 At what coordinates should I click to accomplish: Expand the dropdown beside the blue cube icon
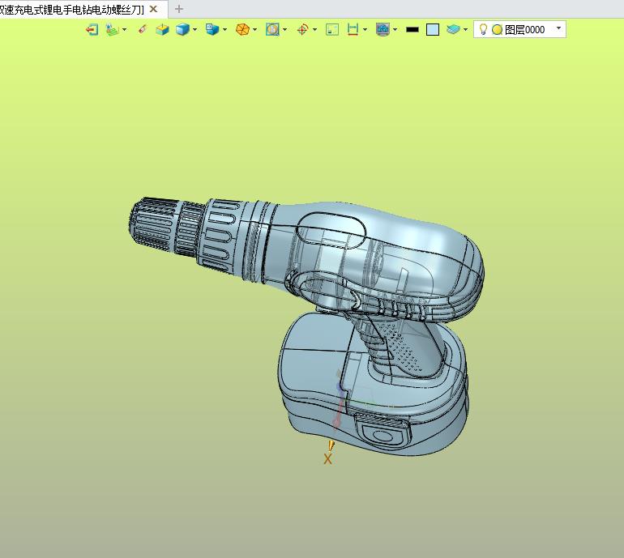(x=195, y=29)
